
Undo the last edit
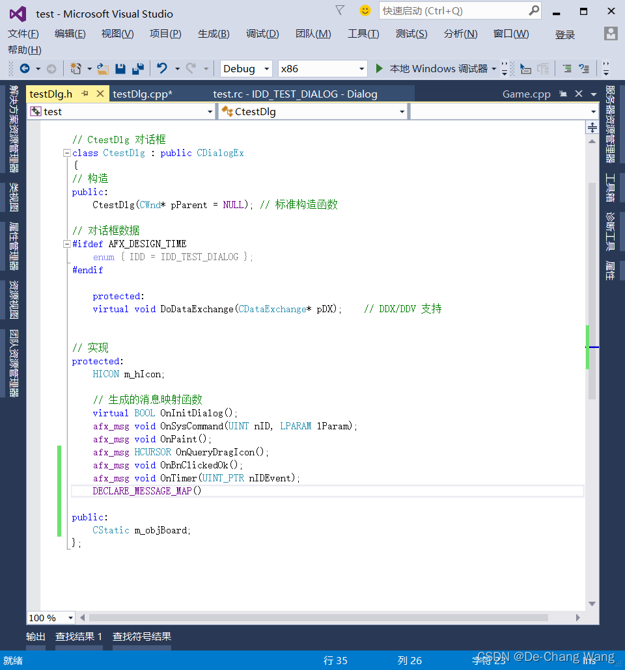tap(162, 68)
